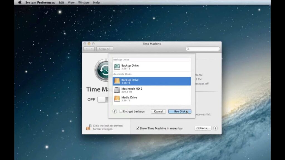Click the Use Disk button
This screenshot has height=160, width=285.
pyautogui.click(x=180, y=111)
